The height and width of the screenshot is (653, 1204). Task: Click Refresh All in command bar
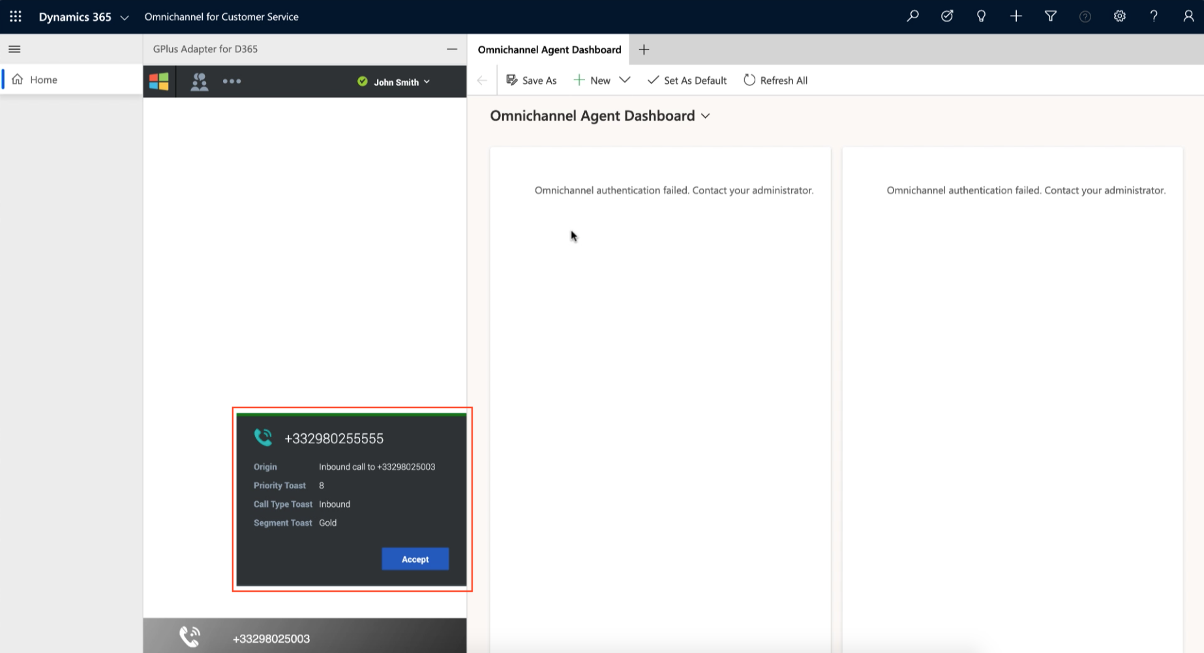(x=775, y=80)
